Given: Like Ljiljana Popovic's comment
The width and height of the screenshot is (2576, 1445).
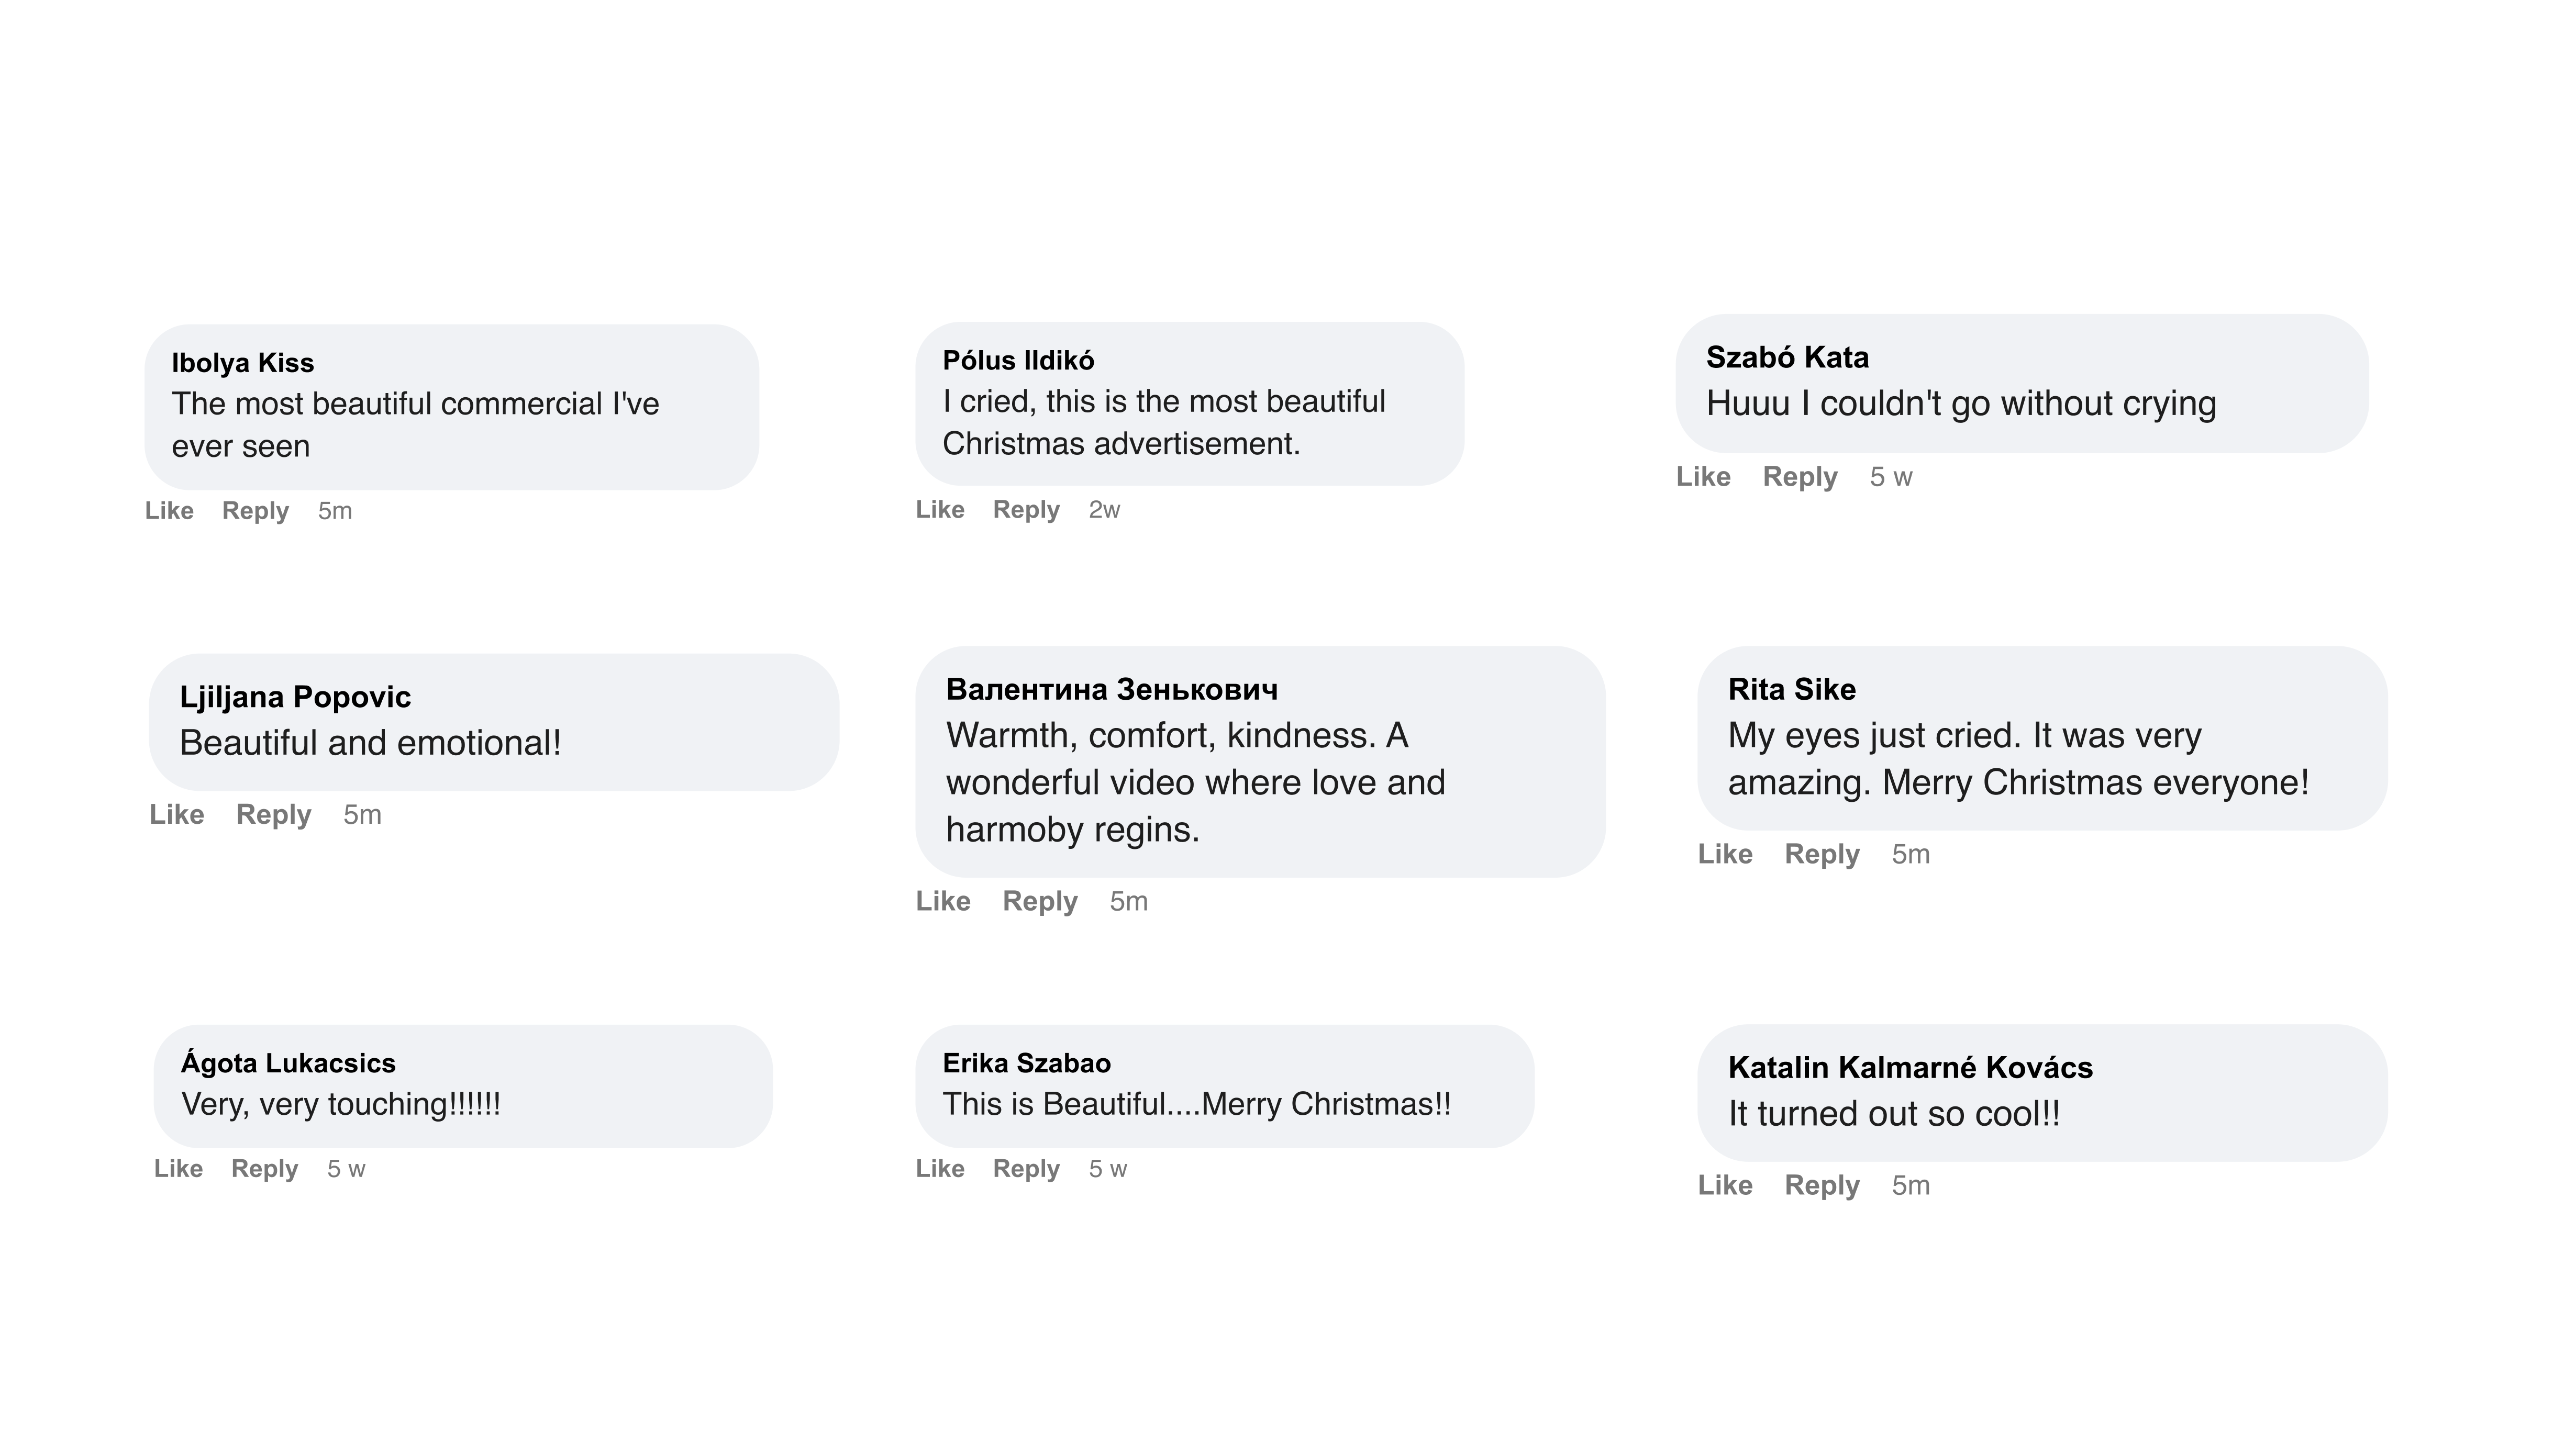Looking at the screenshot, I should pyautogui.click(x=177, y=814).
